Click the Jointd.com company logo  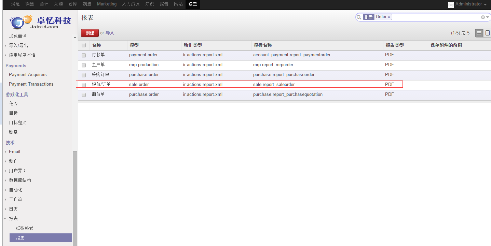tap(40, 22)
